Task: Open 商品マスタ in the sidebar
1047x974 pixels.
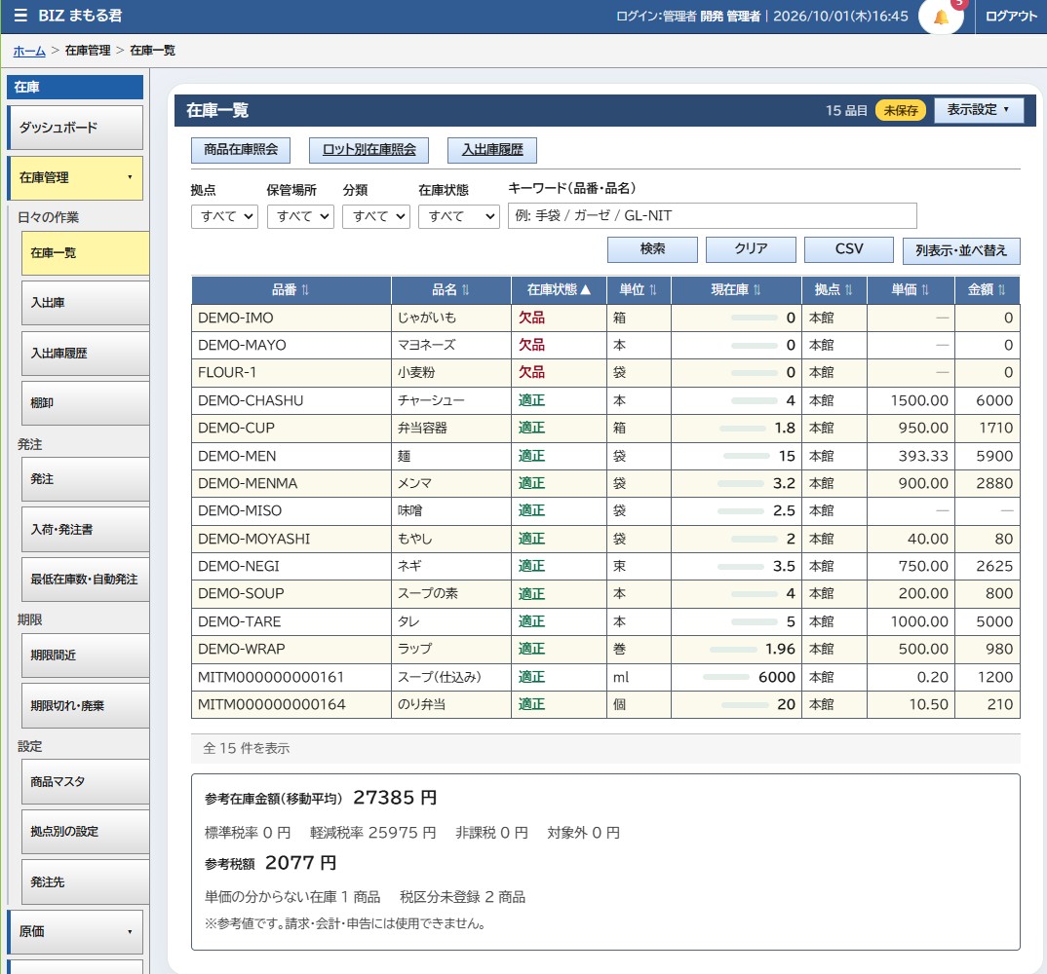Action: coord(85,782)
